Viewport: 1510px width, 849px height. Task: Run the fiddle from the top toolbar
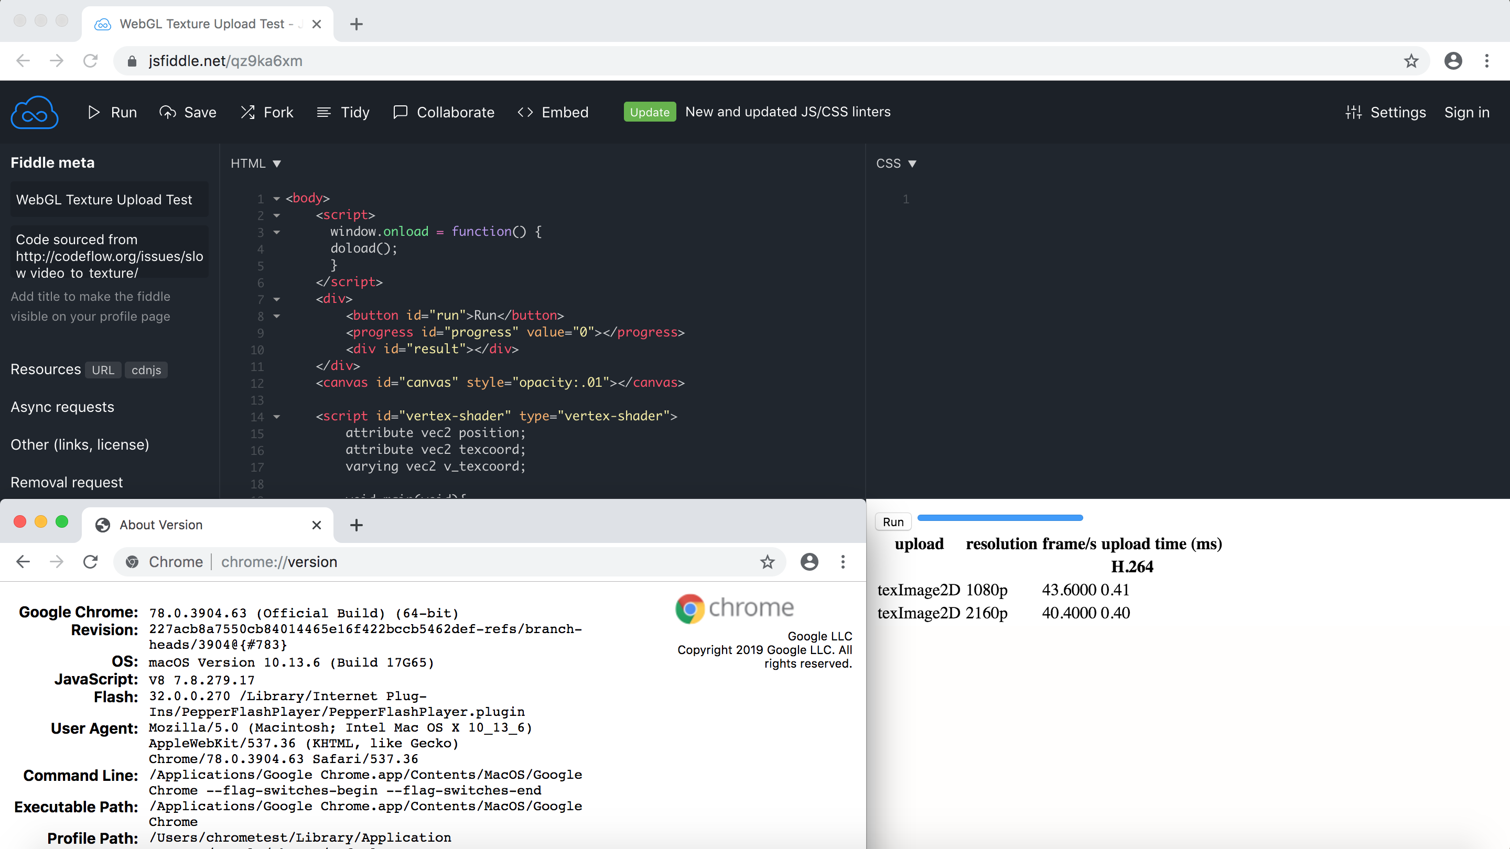[112, 112]
